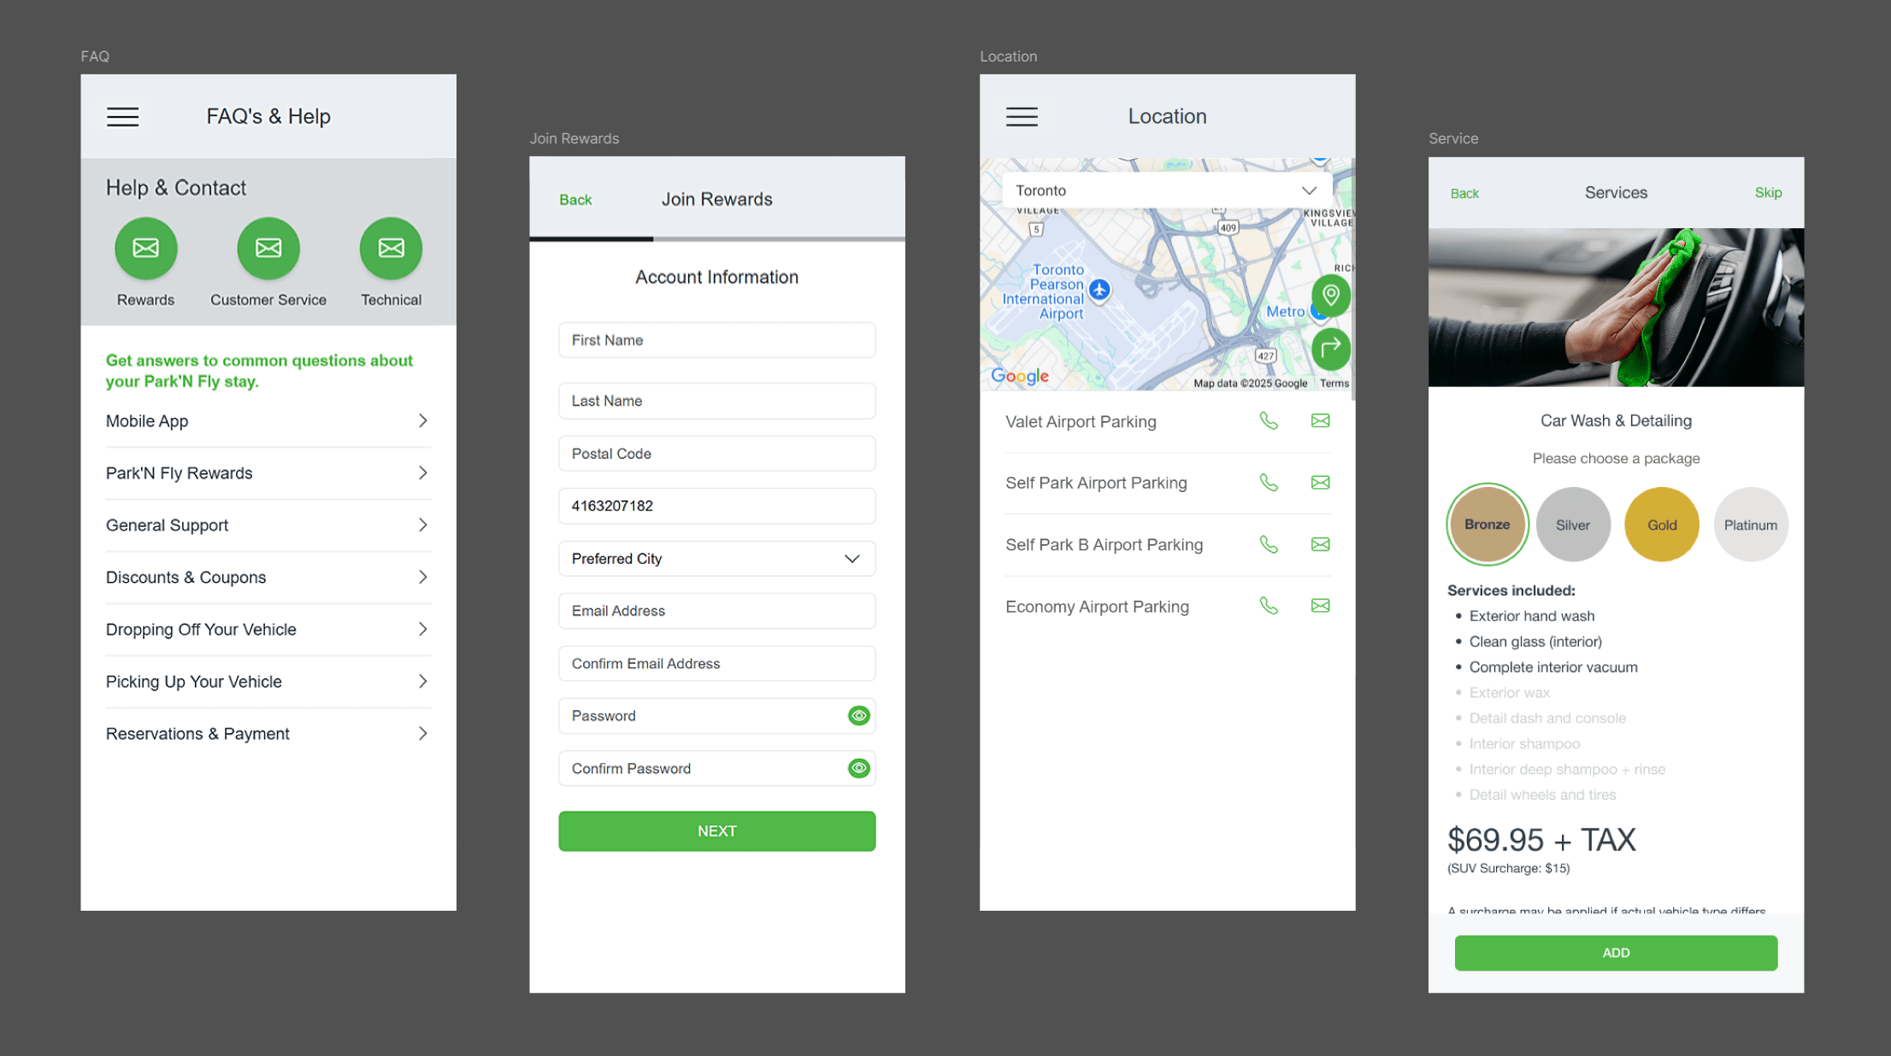Call Economy Airport Parking phone icon
This screenshot has height=1056, width=1891.
tap(1269, 607)
